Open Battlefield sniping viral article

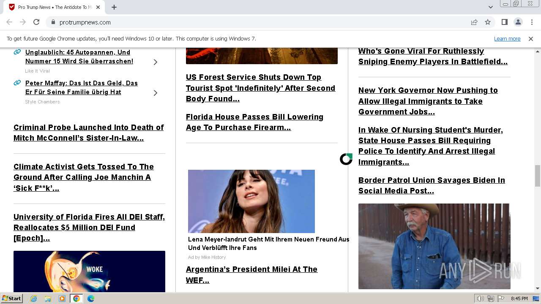coord(433,56)
